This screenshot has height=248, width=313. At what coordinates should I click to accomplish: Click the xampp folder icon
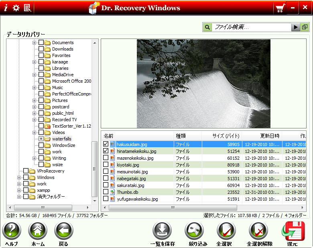point(32,190)
